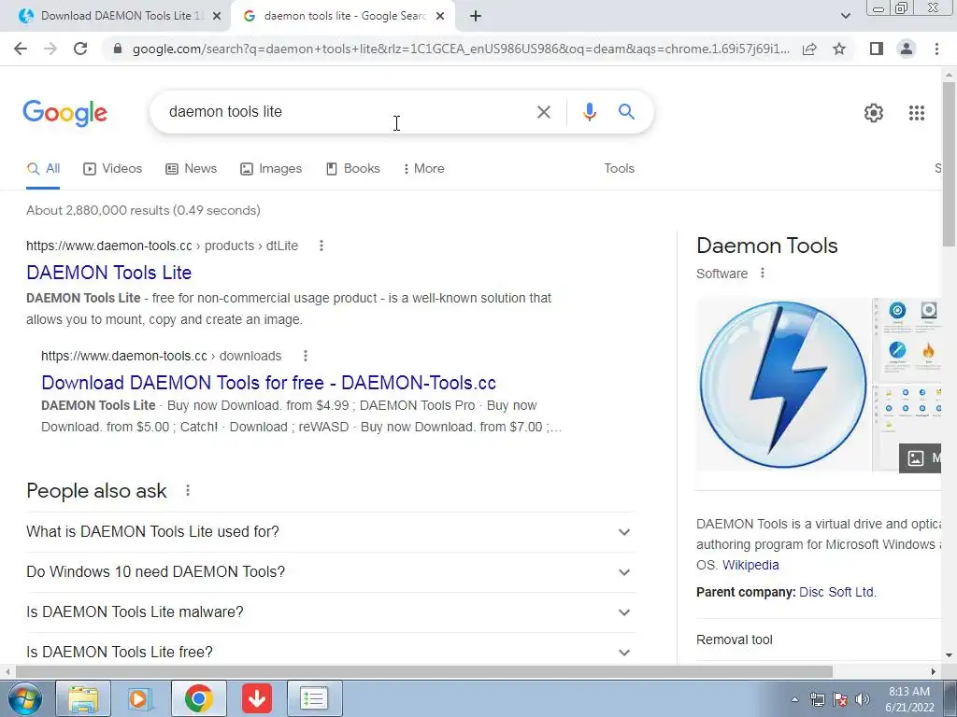Image resolution: width=957 pixels, height=717 pixels.
Task: Launch the media player taskbar icon
Action: coord(140,698)
